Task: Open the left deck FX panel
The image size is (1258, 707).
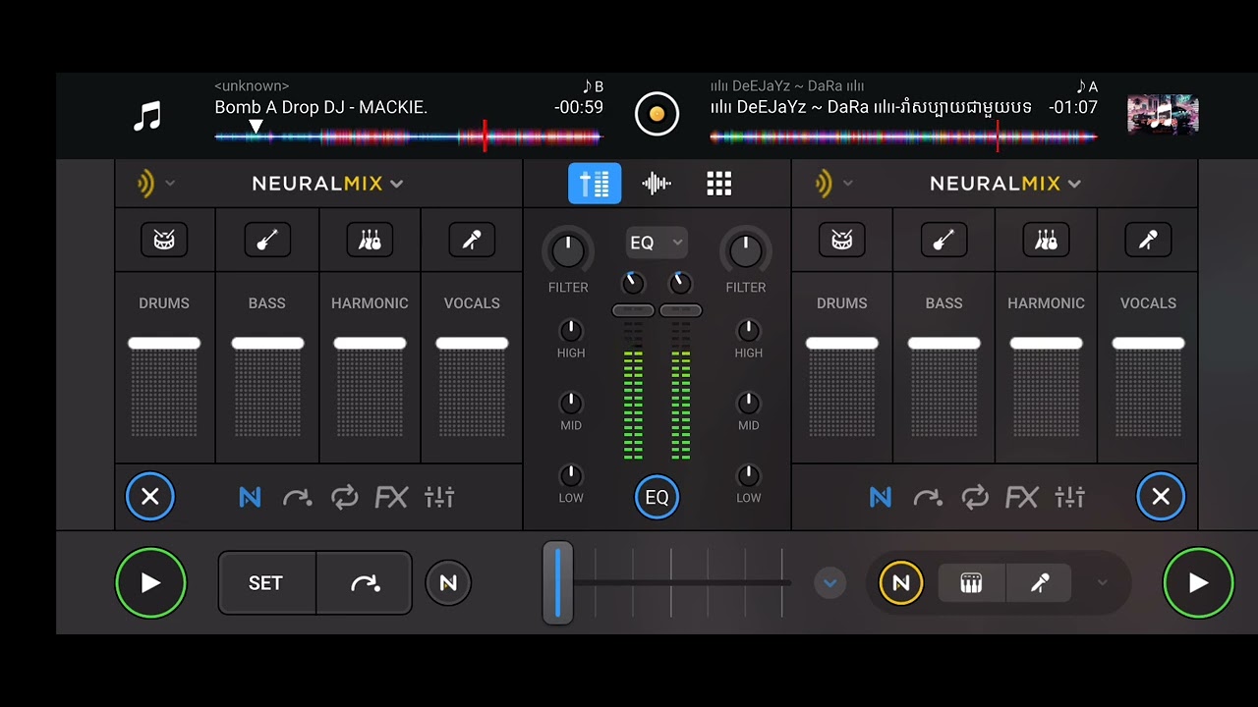Action: (x=391, y=498)
